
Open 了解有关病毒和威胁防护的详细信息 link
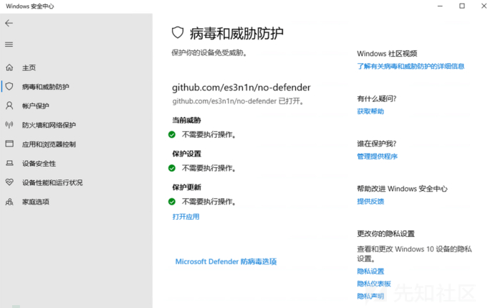point(411,66)
